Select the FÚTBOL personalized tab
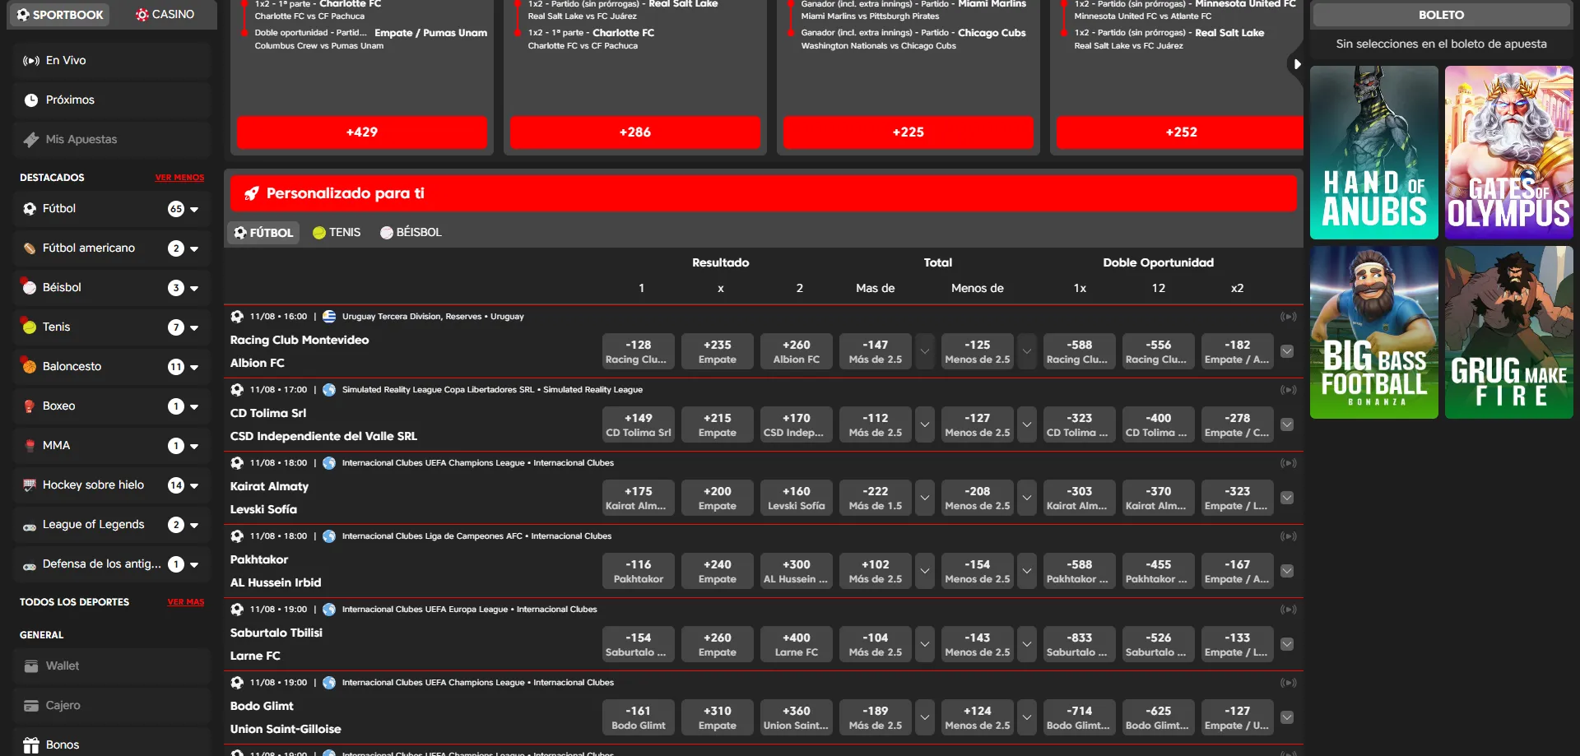1580x756 pixels. point(263,233)
